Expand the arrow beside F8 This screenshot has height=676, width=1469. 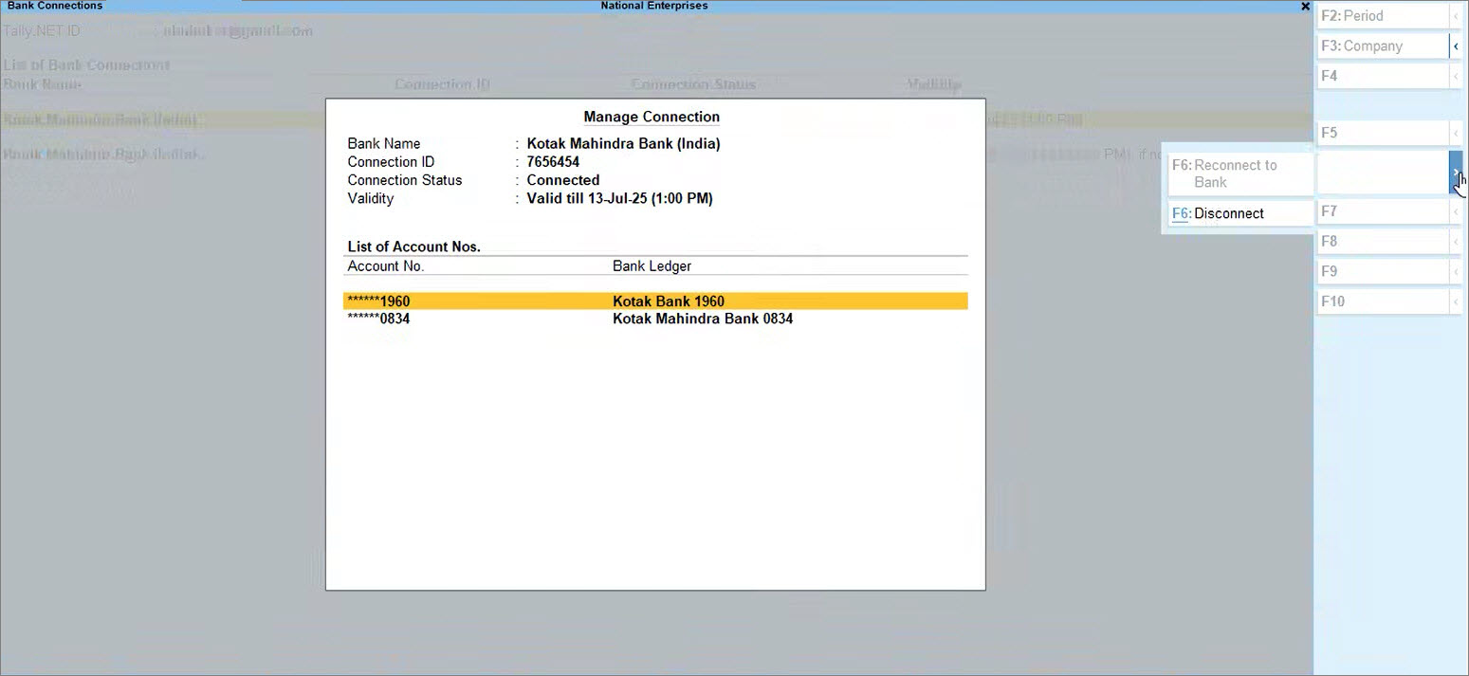tap(1456, 242)
